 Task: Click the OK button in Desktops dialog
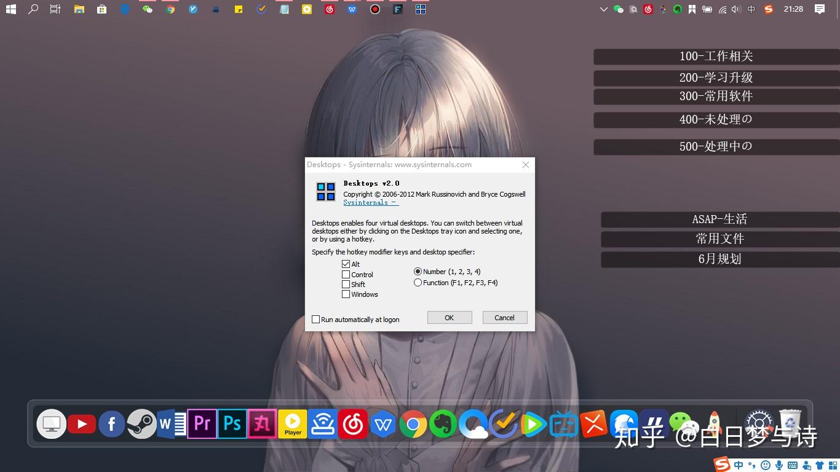[x=450, y=318]
